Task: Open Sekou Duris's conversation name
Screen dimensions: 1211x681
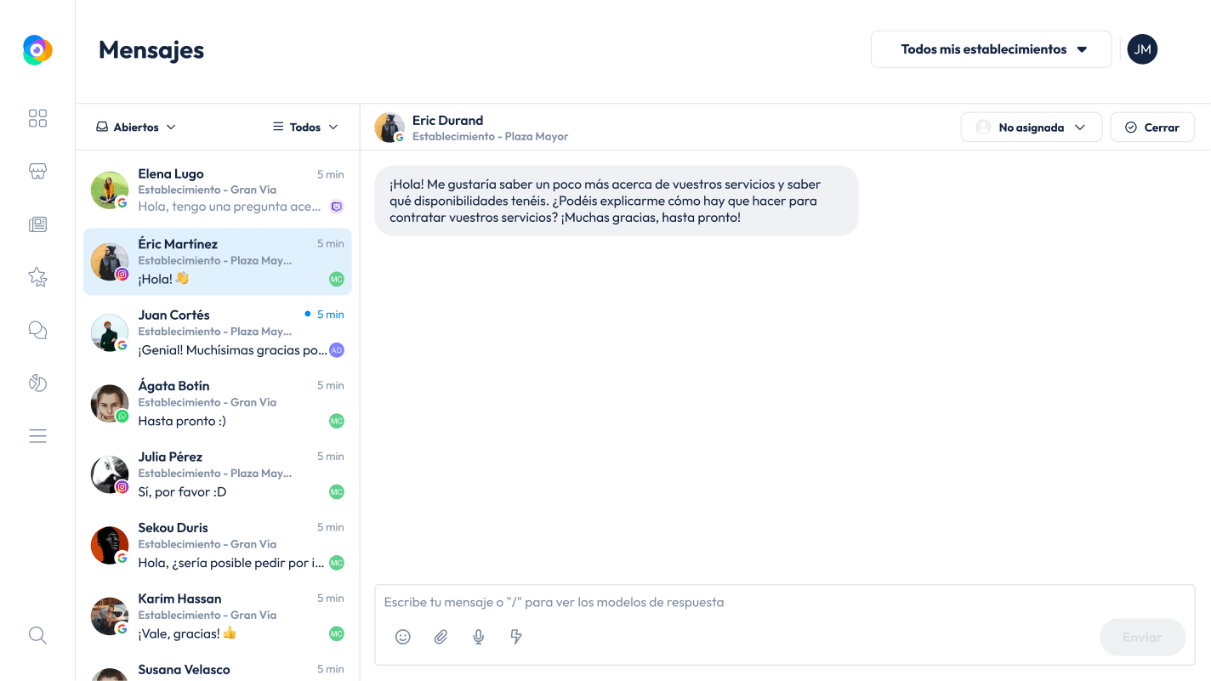Action: point(173,528)
